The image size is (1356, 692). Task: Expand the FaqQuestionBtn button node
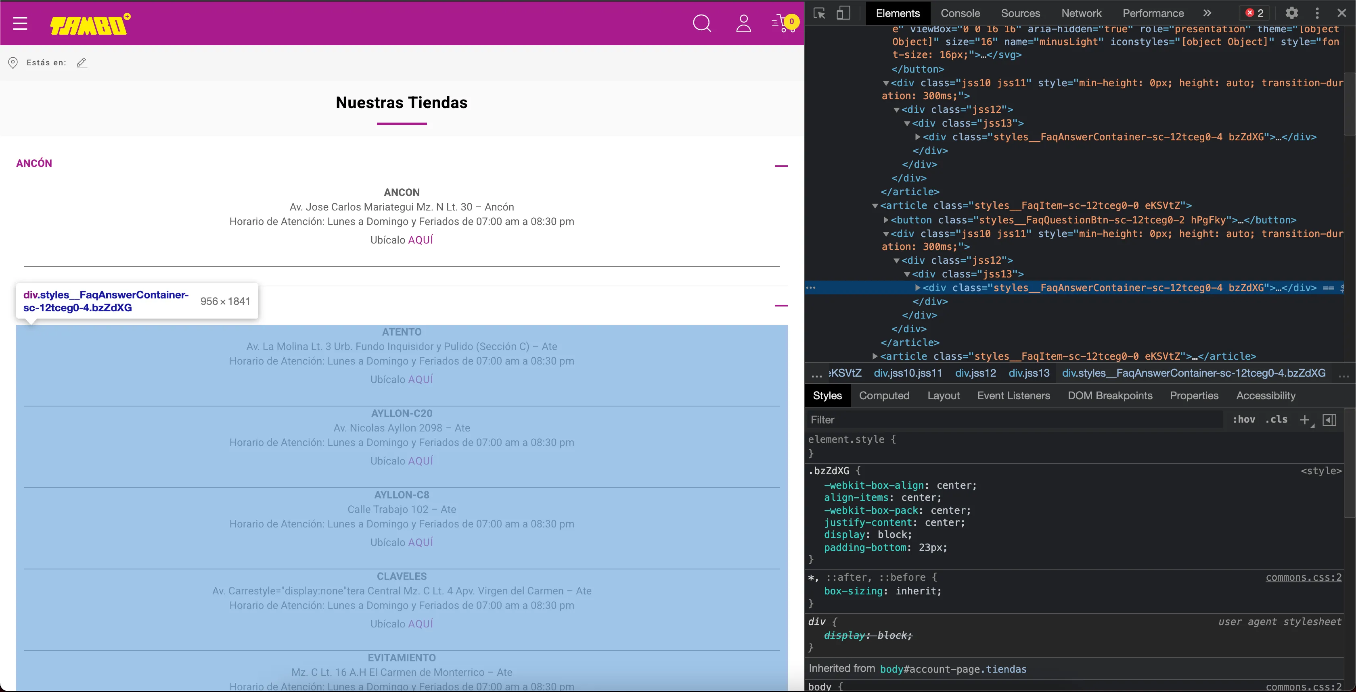[886, 220]
